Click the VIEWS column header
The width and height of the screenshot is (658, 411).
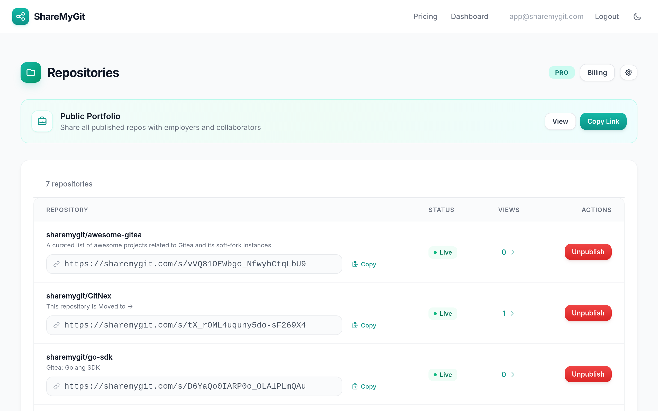pos(509,210)
